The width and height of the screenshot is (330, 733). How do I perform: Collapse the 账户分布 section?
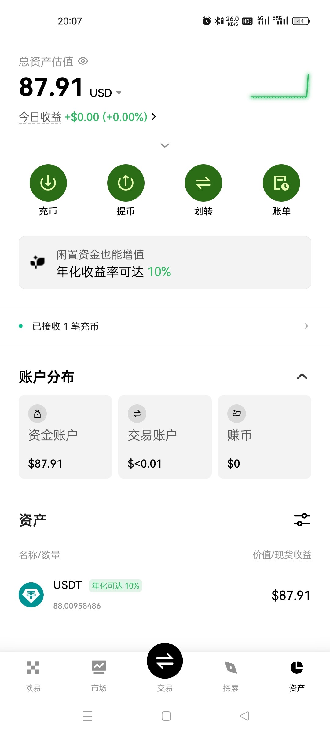click(x=302, y=376)
